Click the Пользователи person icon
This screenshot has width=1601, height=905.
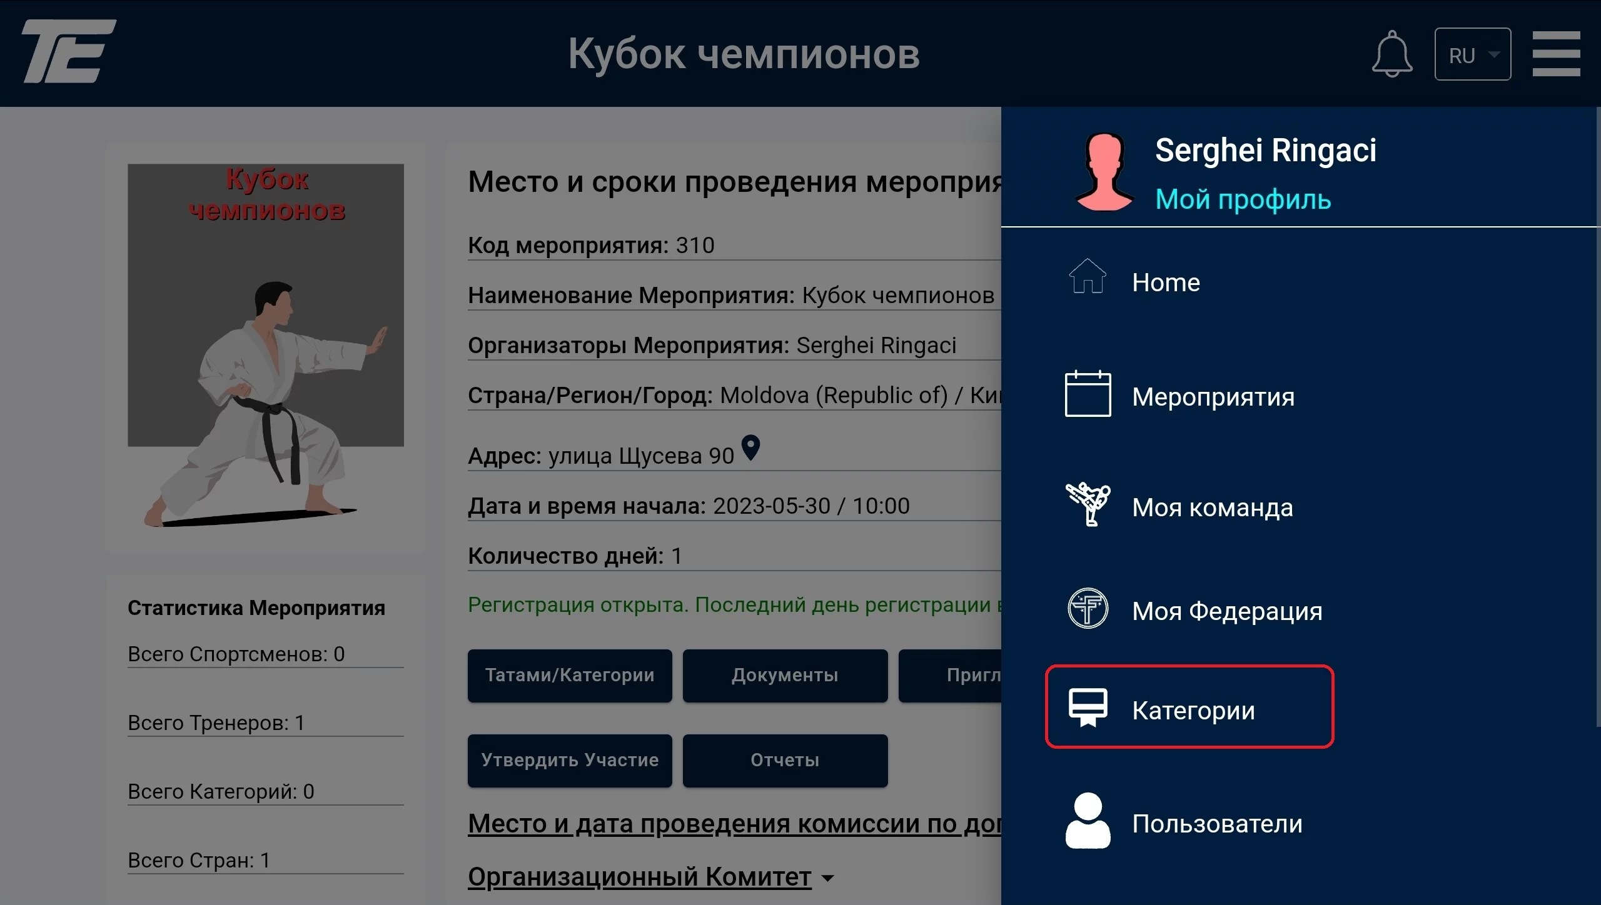pos(1088,821)
